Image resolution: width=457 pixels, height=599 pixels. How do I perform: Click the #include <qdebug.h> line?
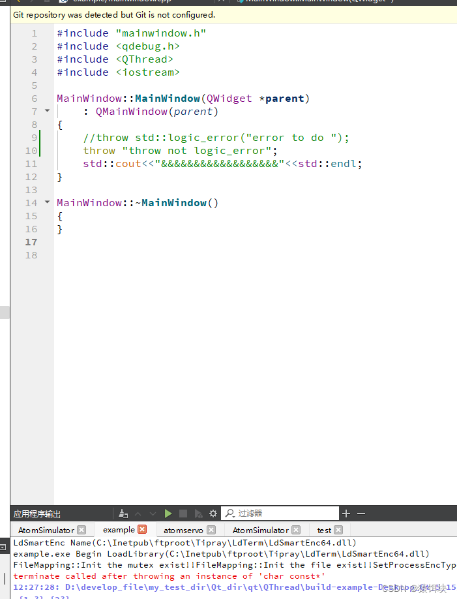(119, 46)
